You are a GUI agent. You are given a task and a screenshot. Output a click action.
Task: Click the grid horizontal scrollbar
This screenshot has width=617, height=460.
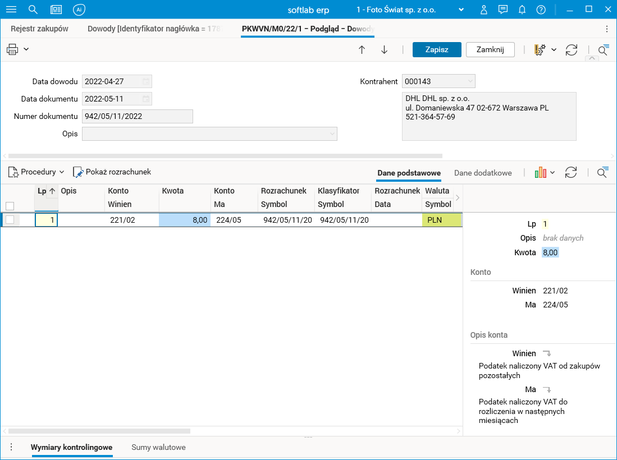coord(99,431)
